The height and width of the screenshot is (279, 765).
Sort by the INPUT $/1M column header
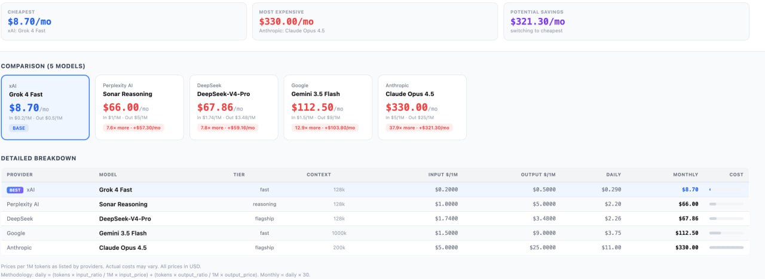tap(443, 175)
